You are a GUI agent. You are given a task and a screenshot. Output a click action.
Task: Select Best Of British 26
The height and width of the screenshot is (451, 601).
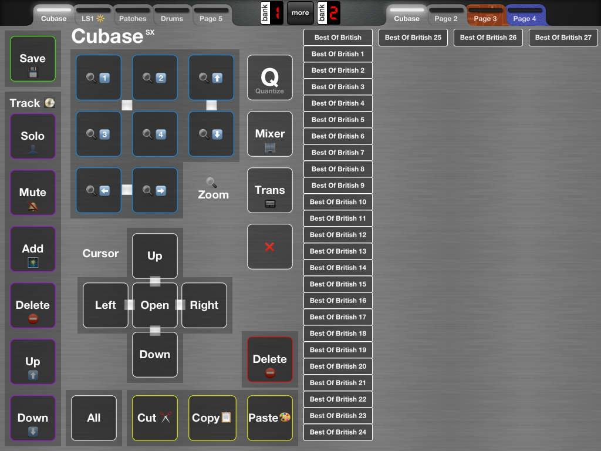pos(488,38)
